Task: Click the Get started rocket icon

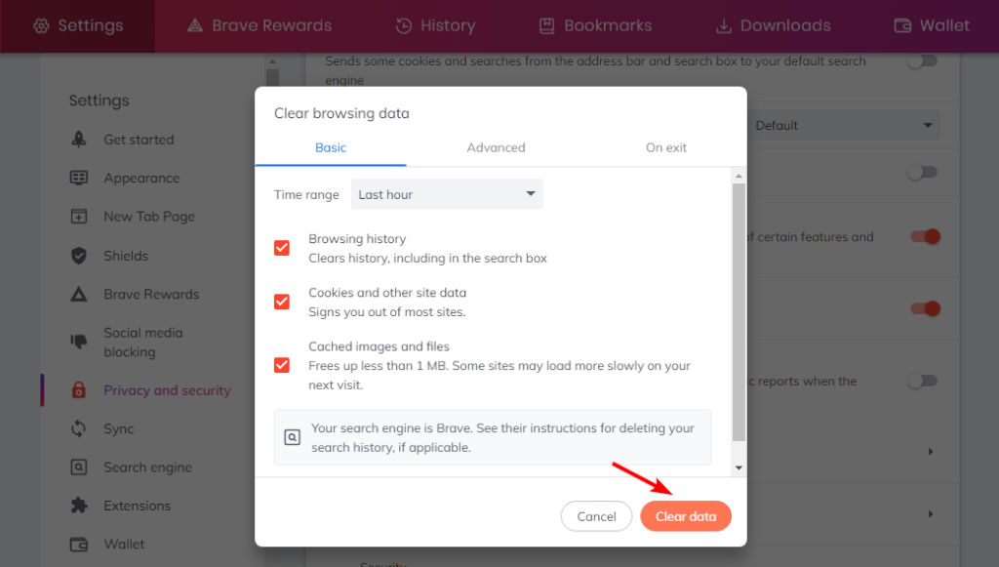Action: [78, 140]
